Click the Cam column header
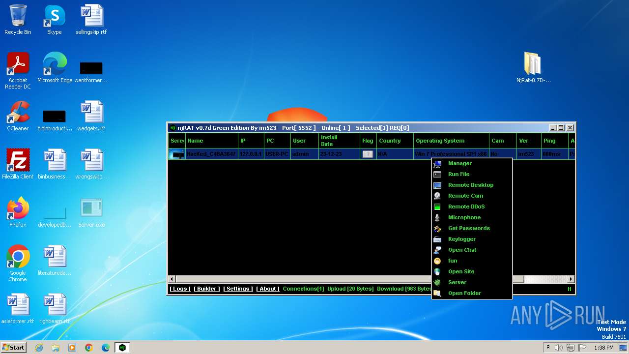This screenshot has height=354, width=629. click(503, 141)
